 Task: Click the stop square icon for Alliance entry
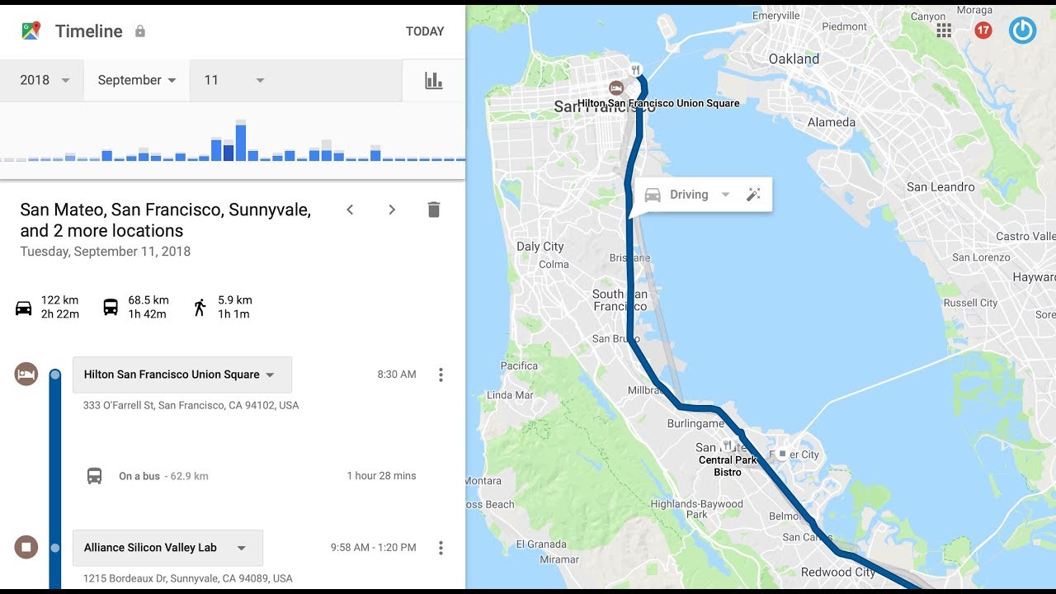pos(26,547)
